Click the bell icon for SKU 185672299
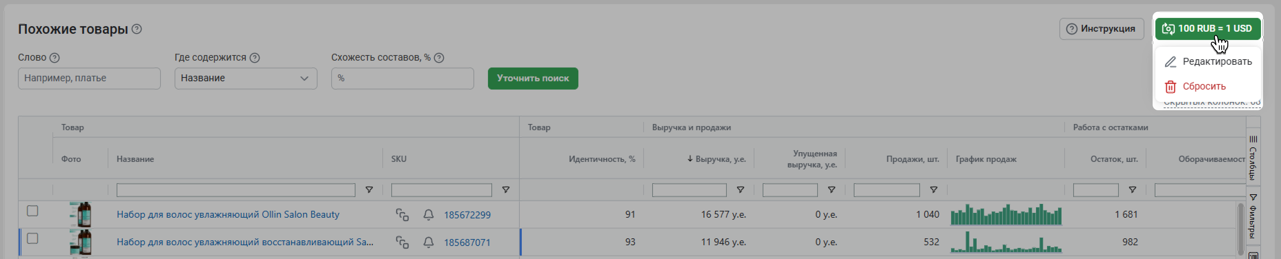Screen dimensions: 1281x259 pyautogui.click(x=428, y=215)
